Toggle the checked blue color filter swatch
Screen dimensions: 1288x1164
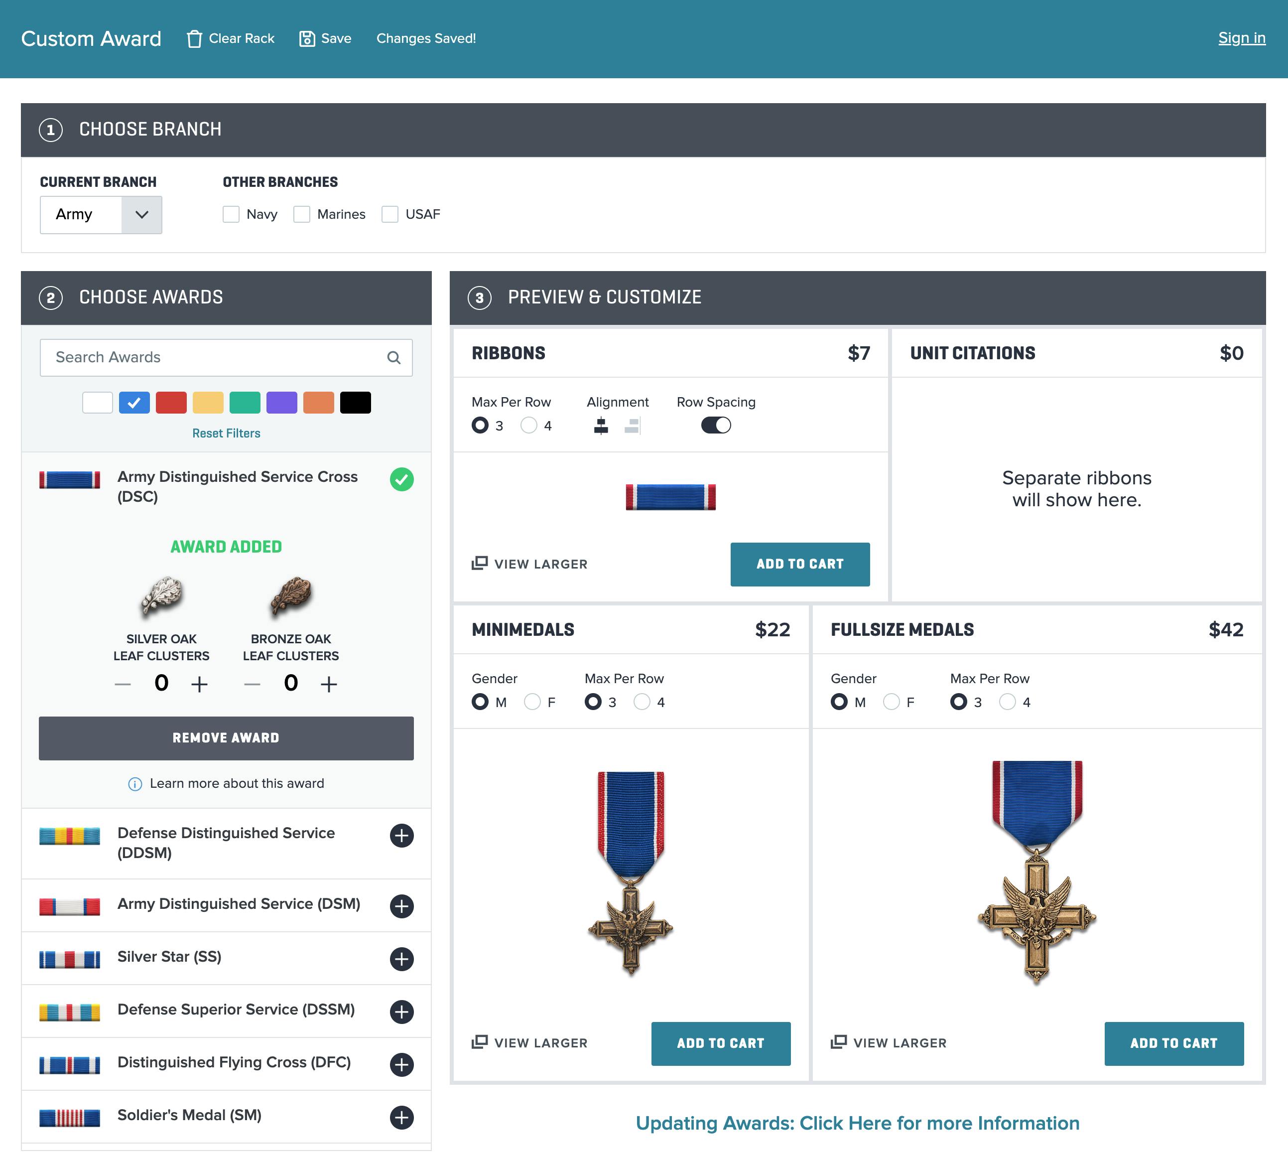[134, 403]
